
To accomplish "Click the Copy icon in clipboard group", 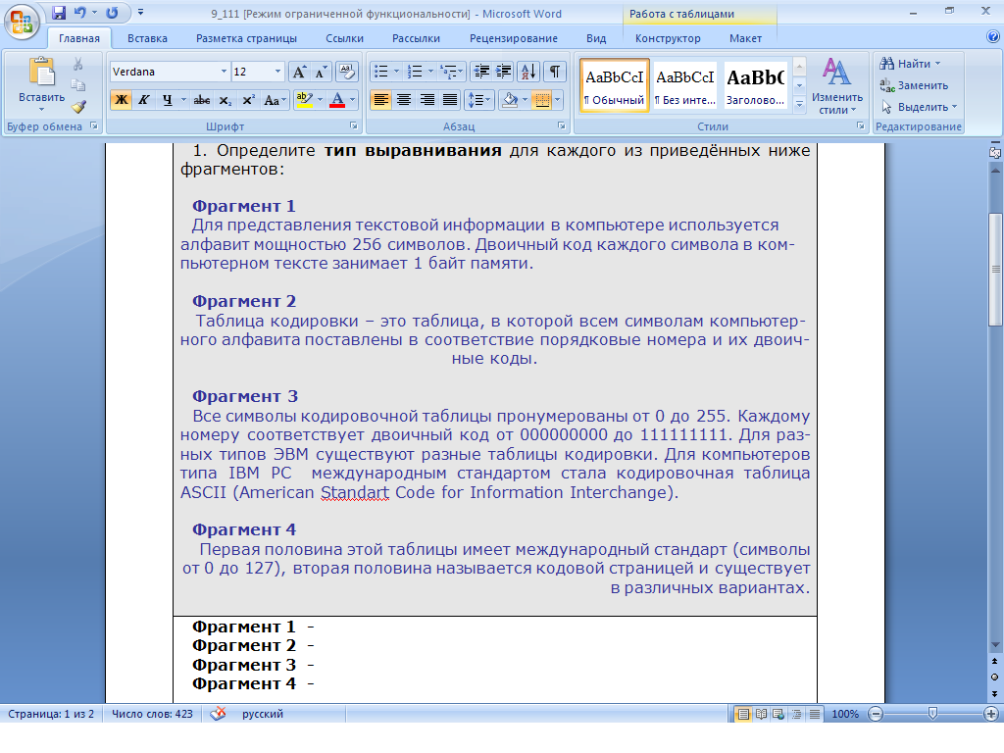I will tap(78, 85).
